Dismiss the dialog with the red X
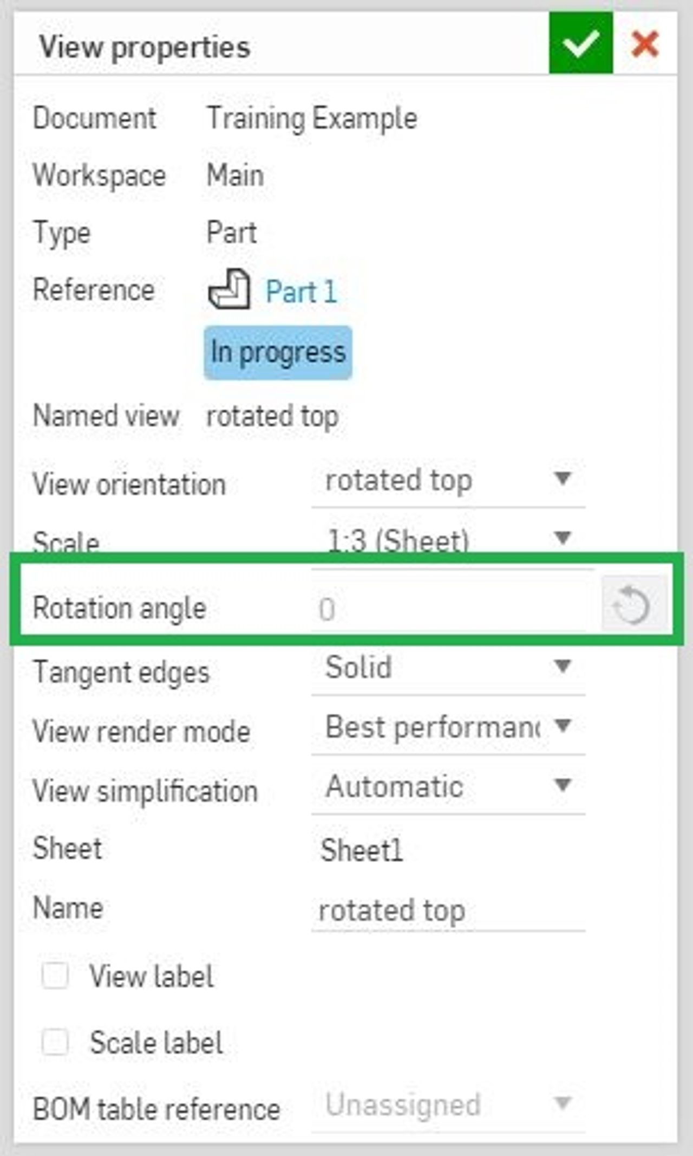The width and height of the screenshot is (693, 1156). coord(643,44)
